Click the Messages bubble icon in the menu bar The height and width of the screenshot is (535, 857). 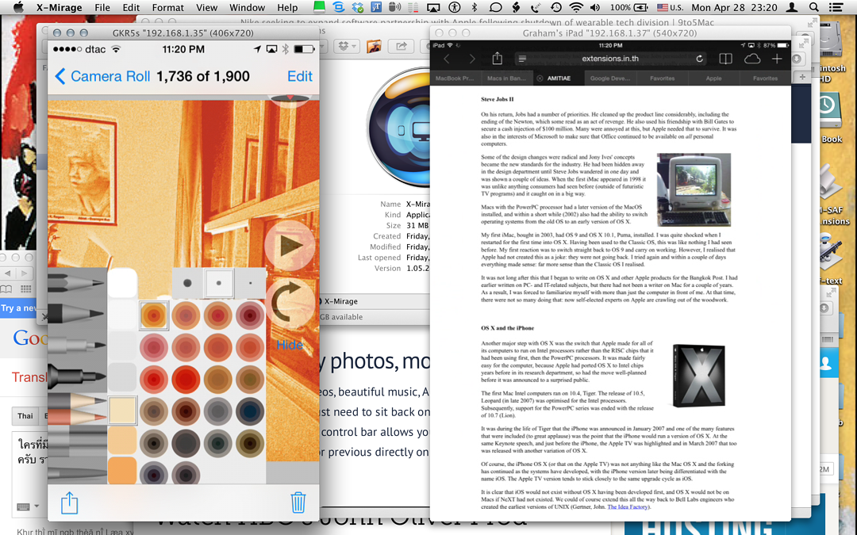pyautogui.click(x=495, y=8)
